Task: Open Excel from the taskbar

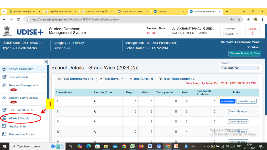Action: pos(132,146)
